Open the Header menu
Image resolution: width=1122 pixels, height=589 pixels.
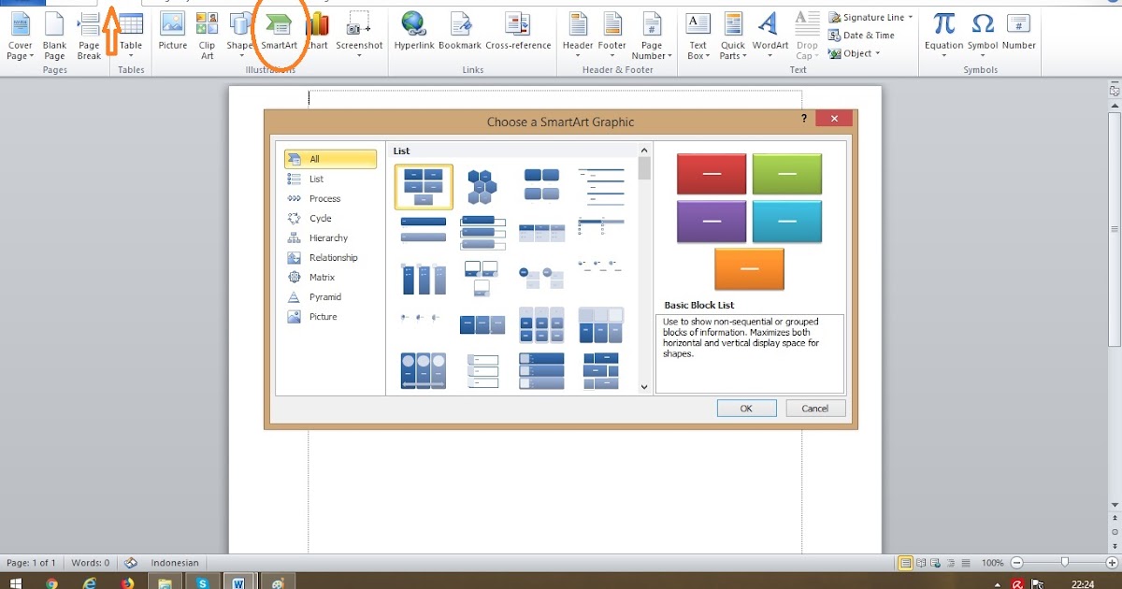[578, 31]
